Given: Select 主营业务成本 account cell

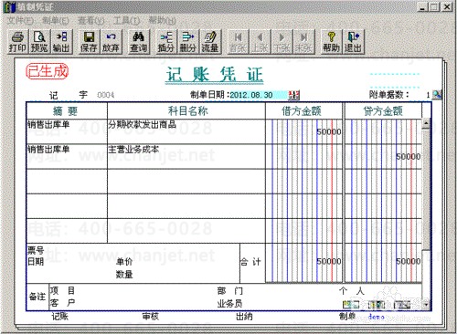Looking at the screenshot, I should coord(186,156).
